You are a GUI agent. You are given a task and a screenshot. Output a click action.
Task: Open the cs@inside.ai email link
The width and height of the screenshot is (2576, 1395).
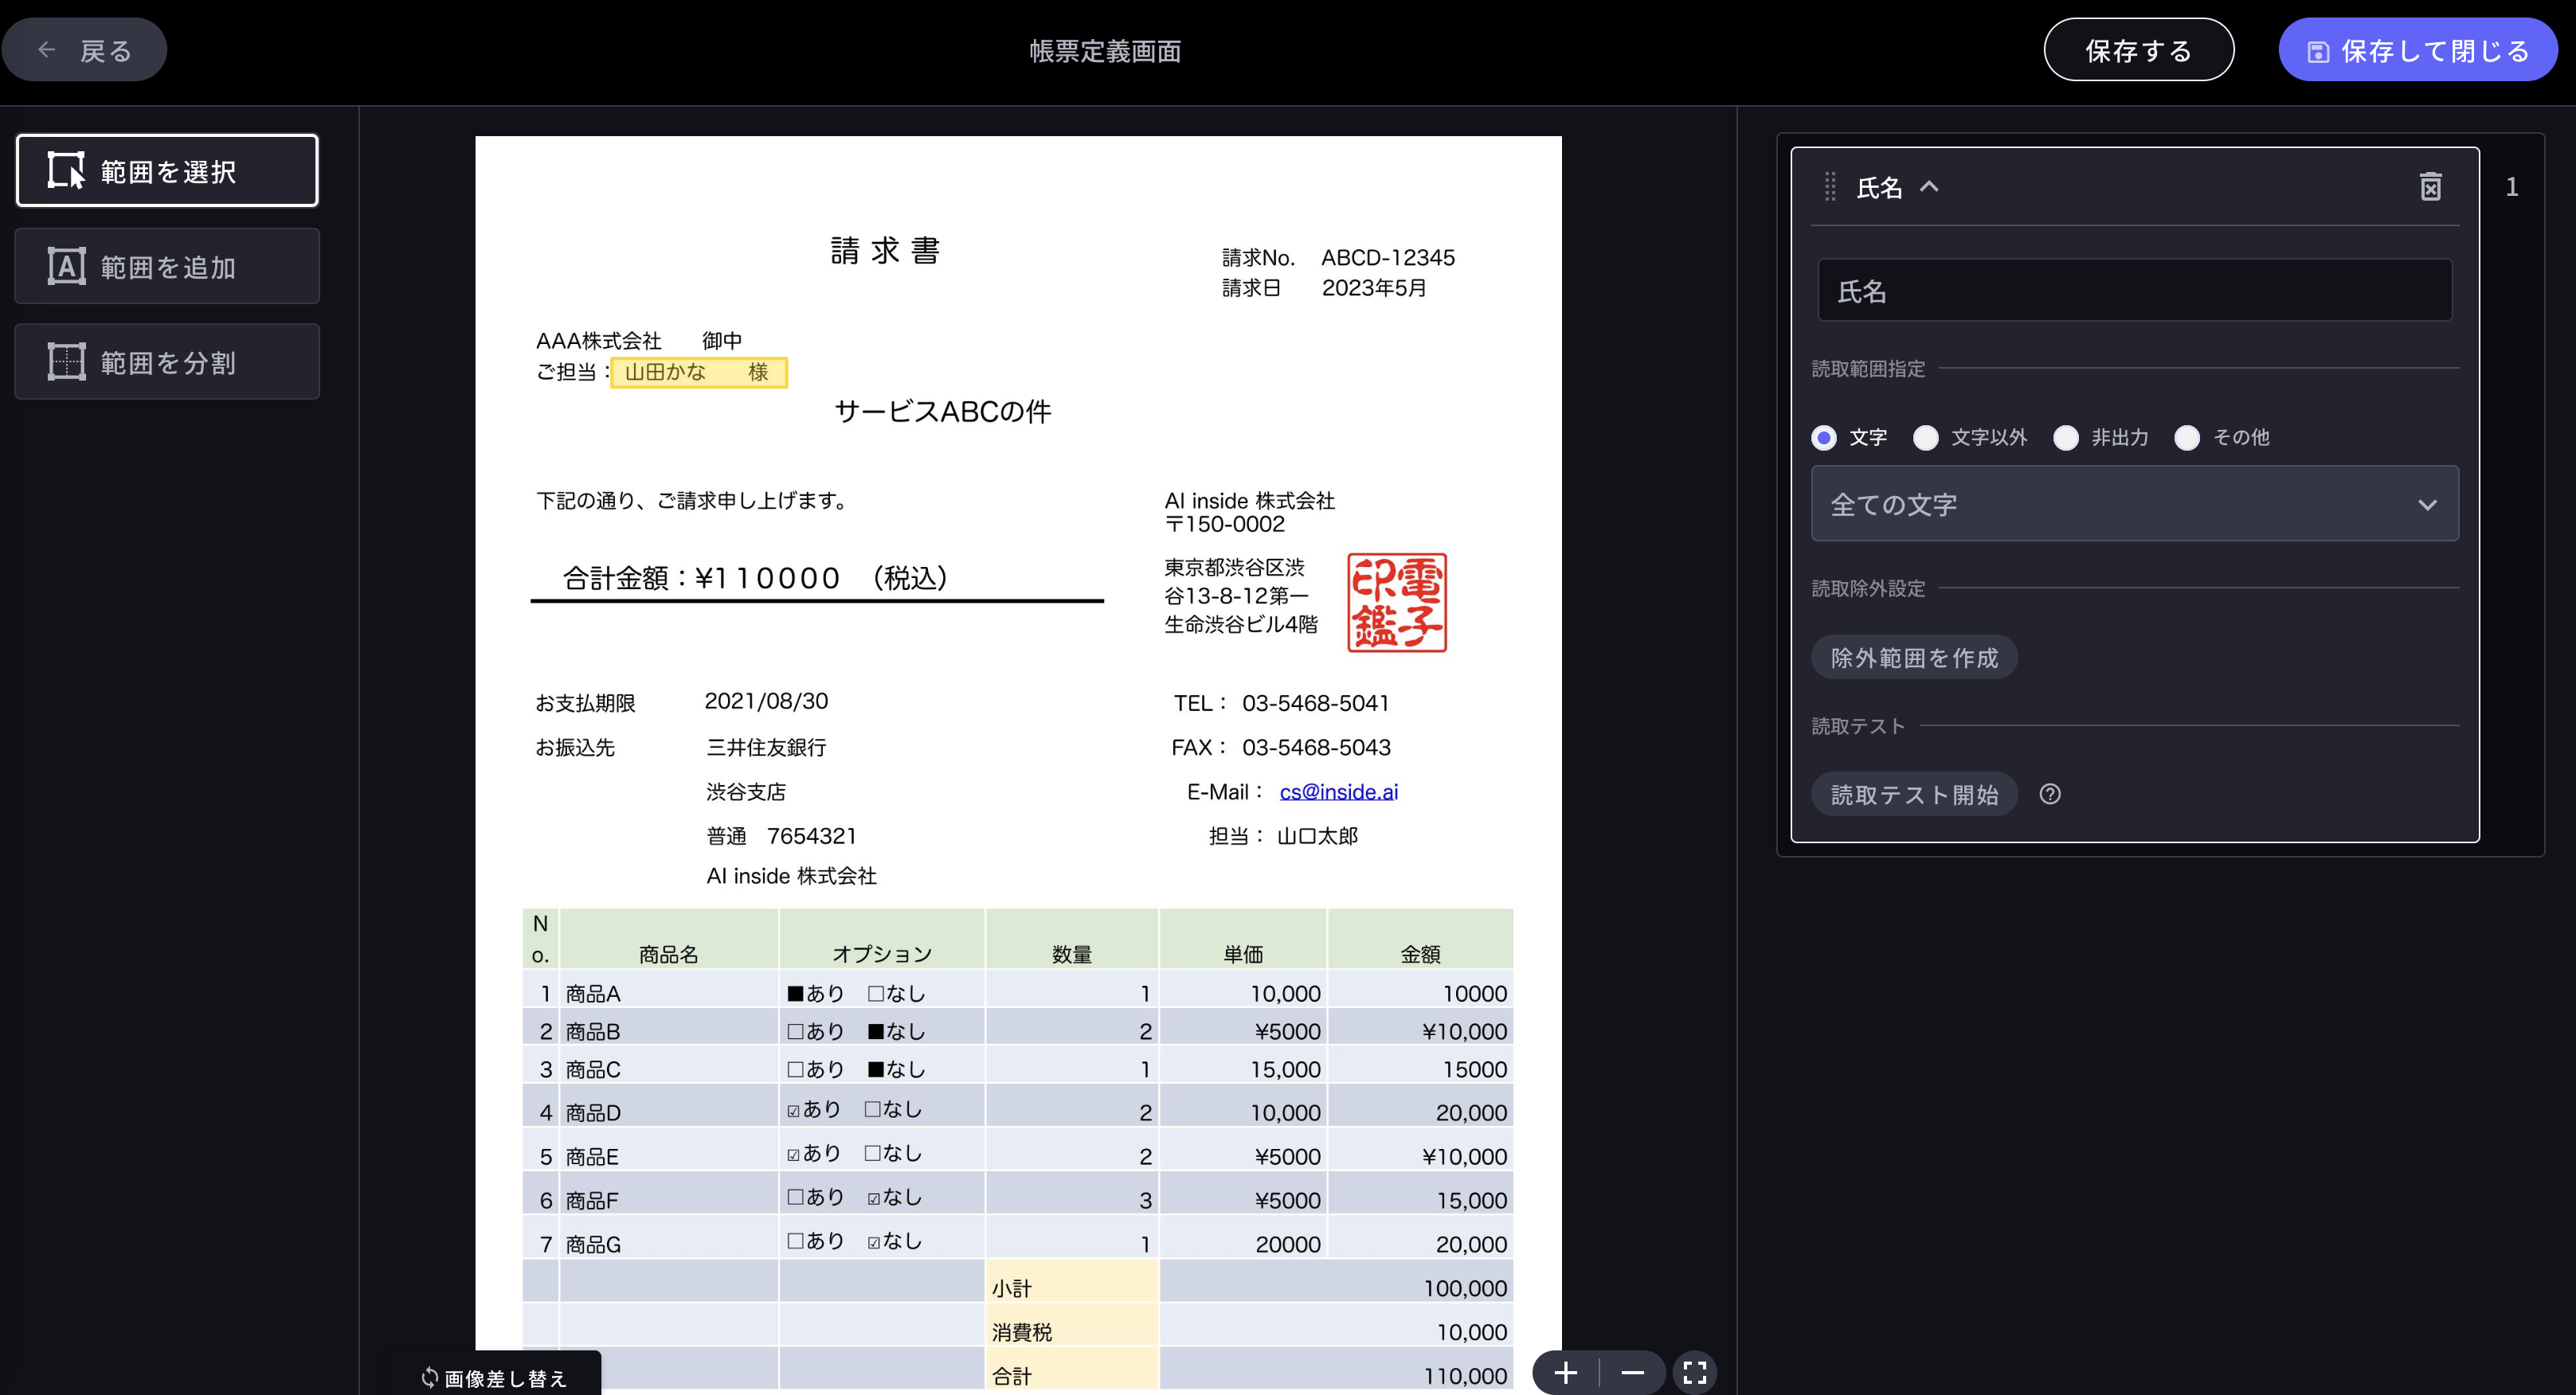(x=1338, y=791)
